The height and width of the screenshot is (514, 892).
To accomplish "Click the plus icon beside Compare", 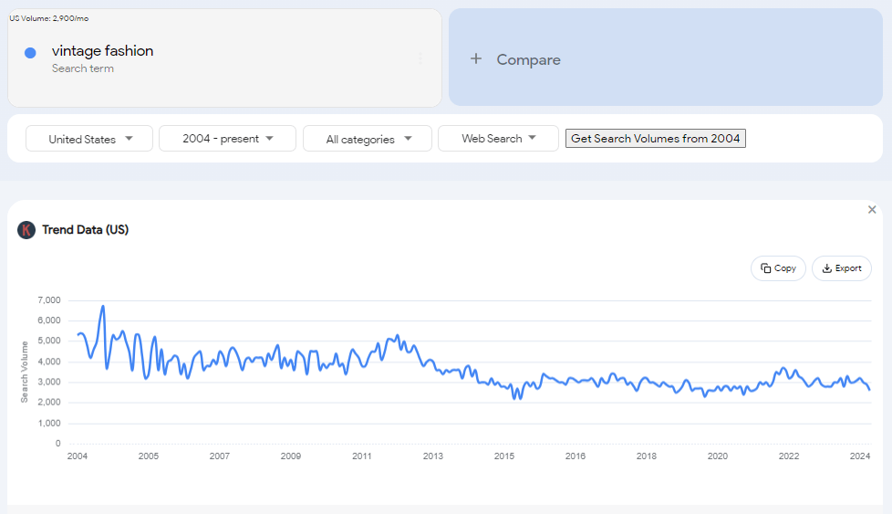I will coord(476,58).
